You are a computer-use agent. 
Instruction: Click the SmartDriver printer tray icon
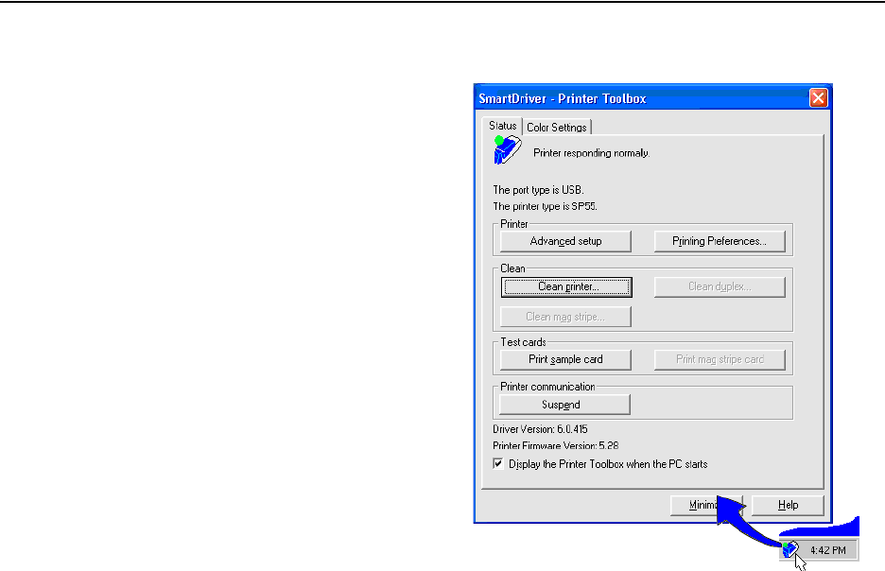(790, 549)
